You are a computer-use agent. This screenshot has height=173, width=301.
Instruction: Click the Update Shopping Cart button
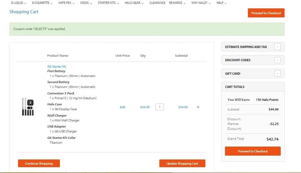point(182,163)
